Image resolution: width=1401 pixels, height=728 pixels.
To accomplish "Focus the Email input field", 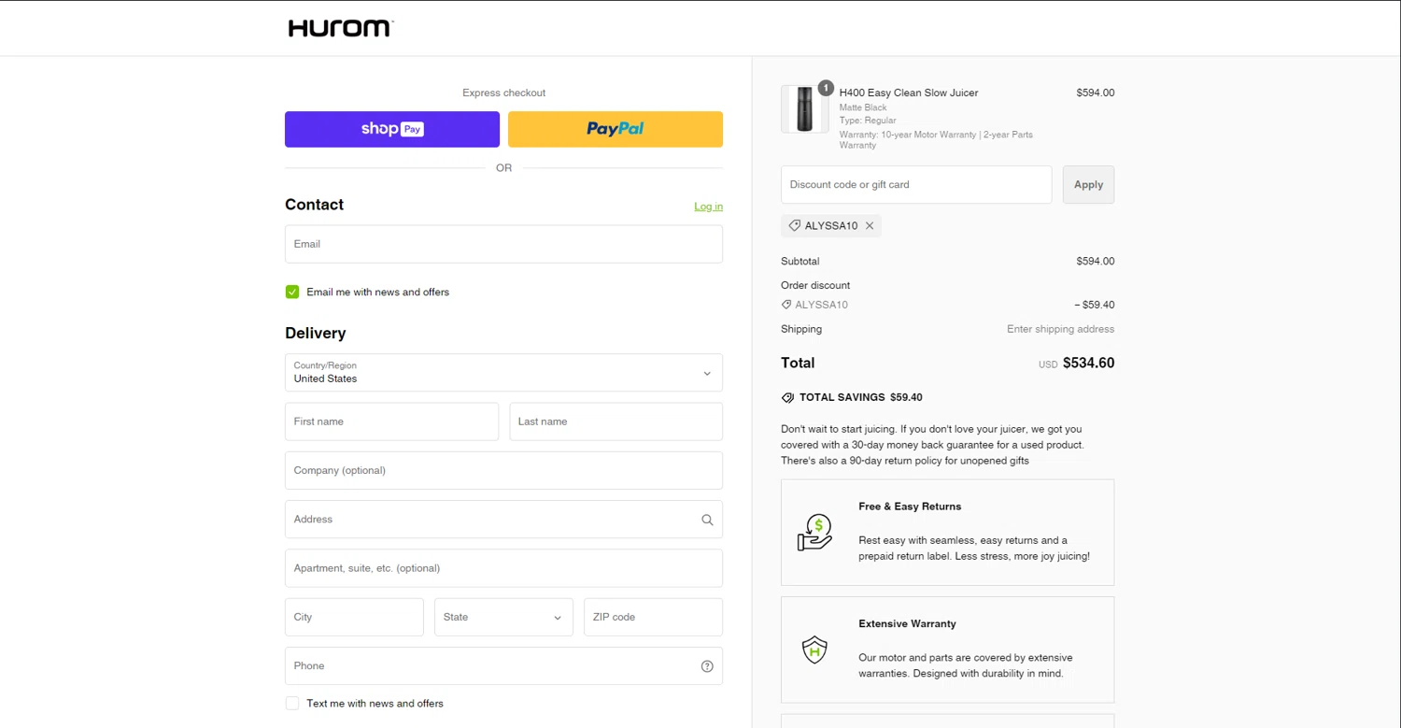I will pos(503,245).
